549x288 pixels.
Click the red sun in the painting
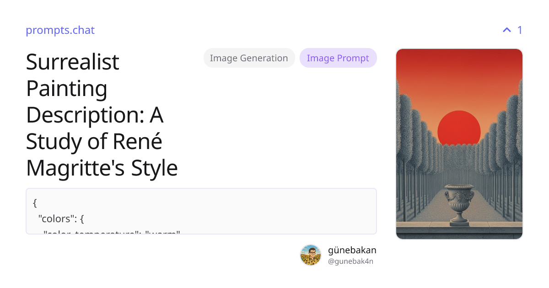point(459,128)
